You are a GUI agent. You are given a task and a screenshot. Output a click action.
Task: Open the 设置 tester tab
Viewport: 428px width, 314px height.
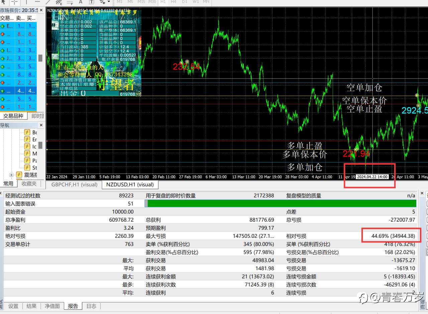coord(13,306)
